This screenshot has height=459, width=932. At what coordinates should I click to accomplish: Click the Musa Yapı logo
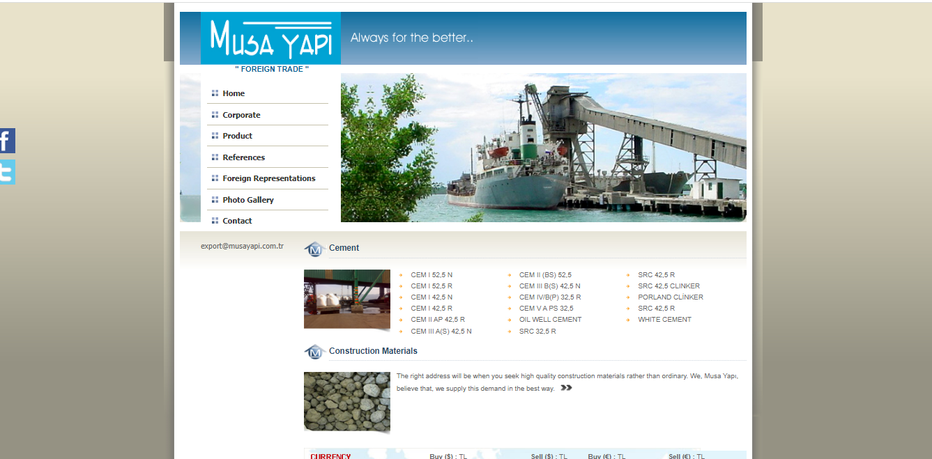(270, 38)
